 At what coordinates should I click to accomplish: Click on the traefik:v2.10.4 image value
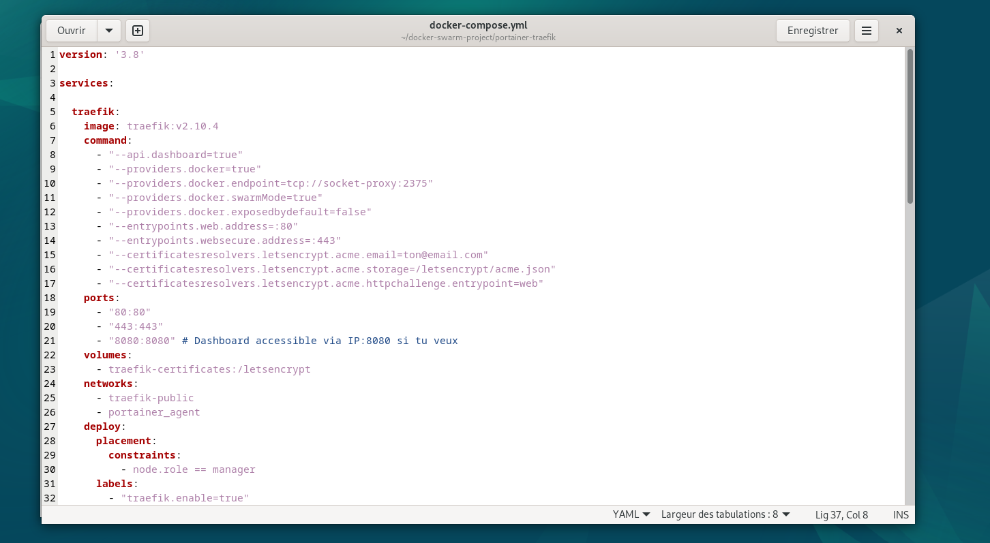[x=172, y=126]
